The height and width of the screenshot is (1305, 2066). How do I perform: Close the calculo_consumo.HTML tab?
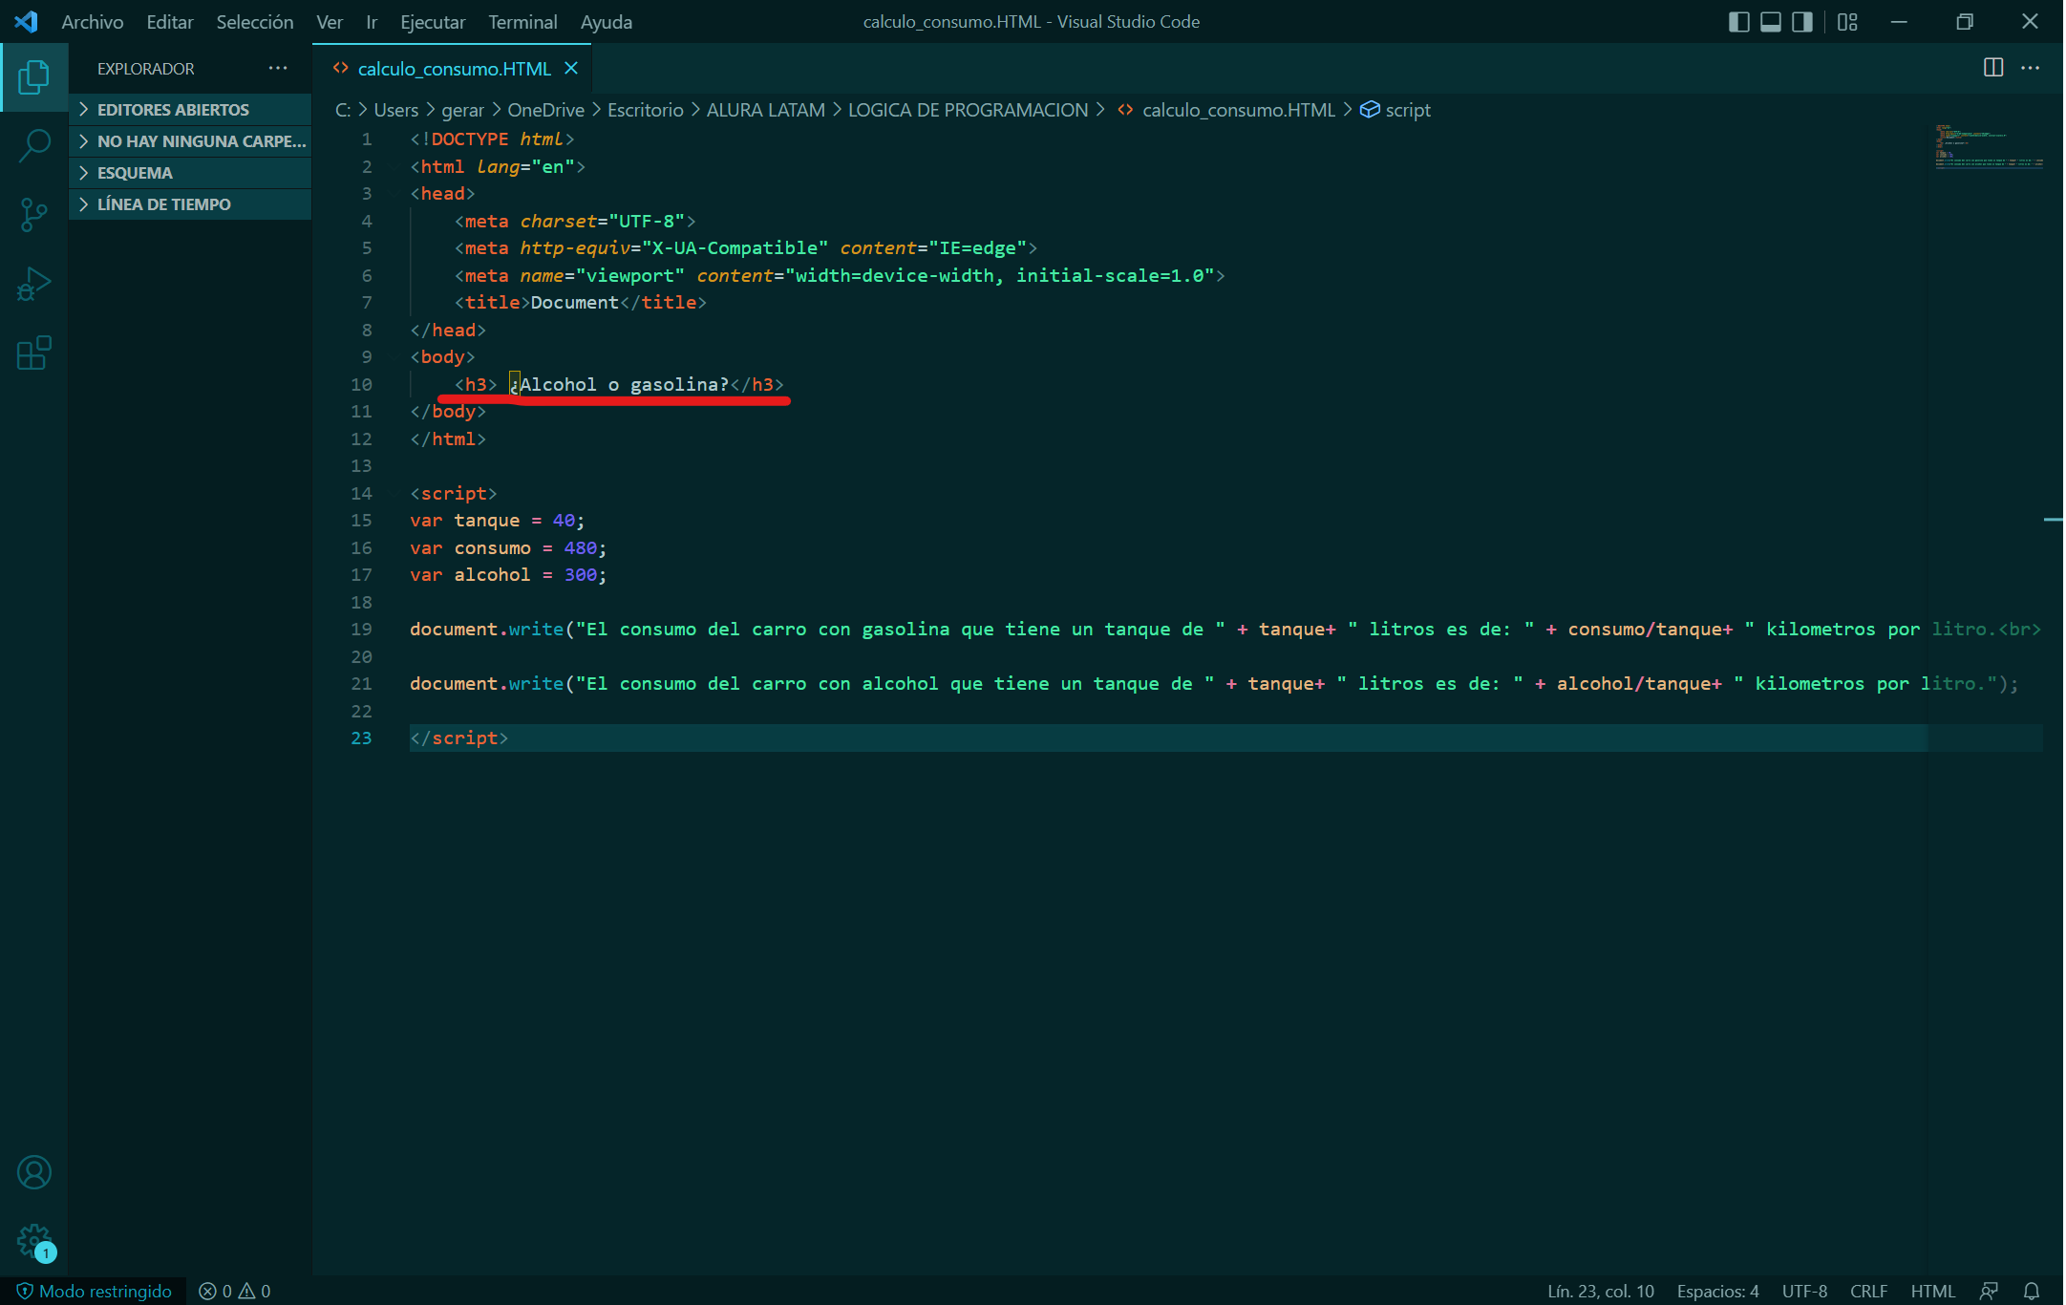pos(571,68)
